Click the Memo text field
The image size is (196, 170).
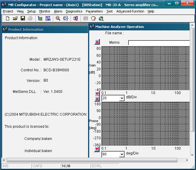(158, 43)
